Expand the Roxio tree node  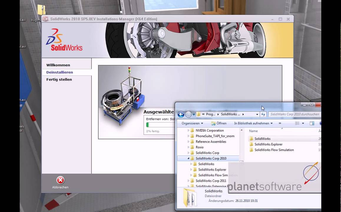pyautogui.click(x=188, y=147)
